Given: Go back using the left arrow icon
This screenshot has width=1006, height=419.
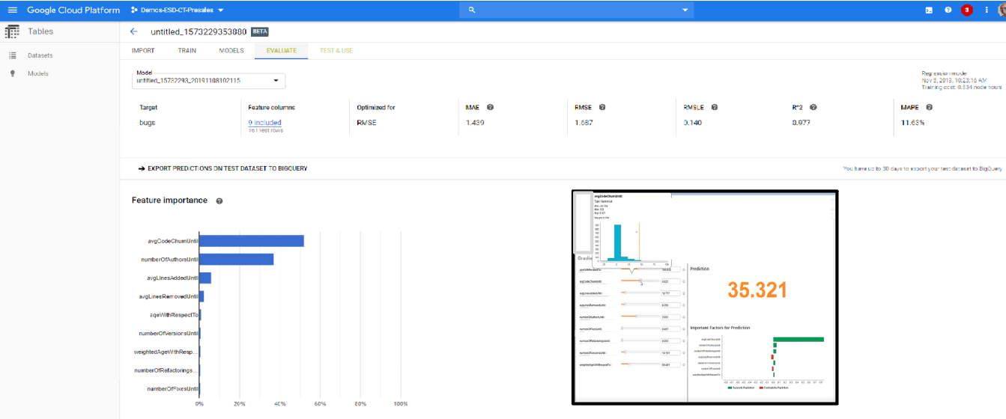Looking at the screenshot, I should (x=134, y=31).
